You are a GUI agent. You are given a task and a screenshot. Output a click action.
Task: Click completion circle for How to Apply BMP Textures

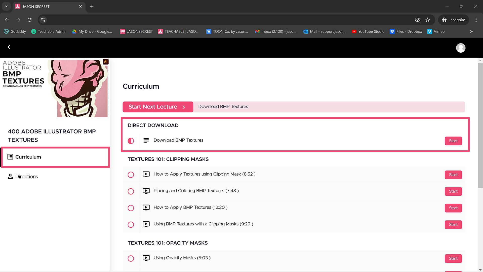pyautogui.click(x=131, y=208)
